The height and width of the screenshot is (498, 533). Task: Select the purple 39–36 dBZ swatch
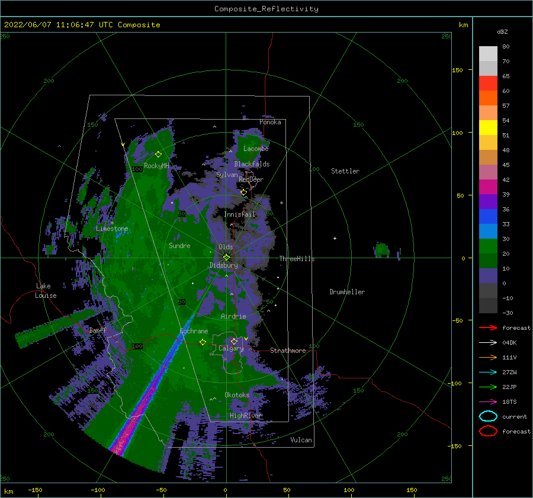click(x=488, y=202)
